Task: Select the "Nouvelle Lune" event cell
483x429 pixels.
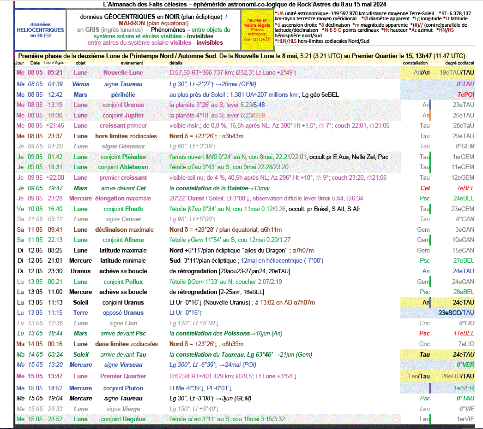Action: pyautogui.click(x=123, y=72)
